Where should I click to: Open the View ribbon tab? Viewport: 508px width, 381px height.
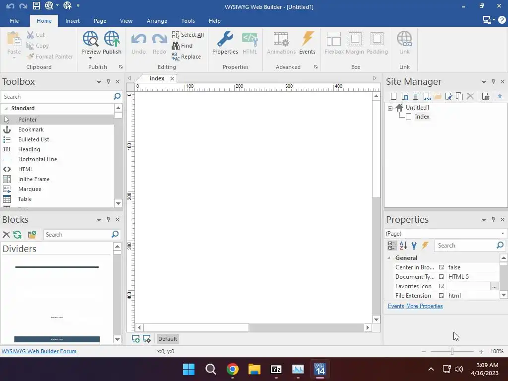(126, 21)
